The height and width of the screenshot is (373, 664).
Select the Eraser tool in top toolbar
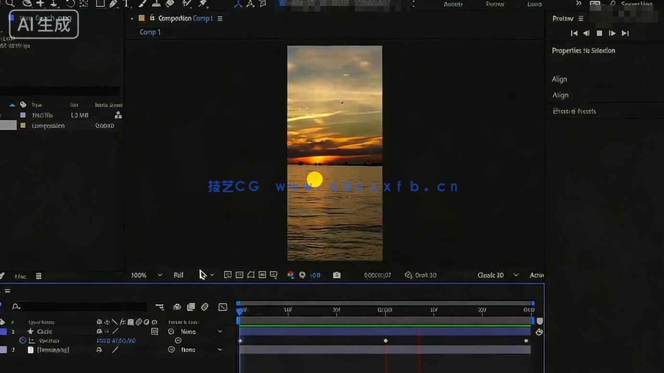pyautogui.click(x=169, y=3)
